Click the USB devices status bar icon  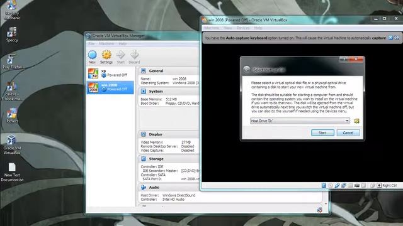click(x=337, y=185)
